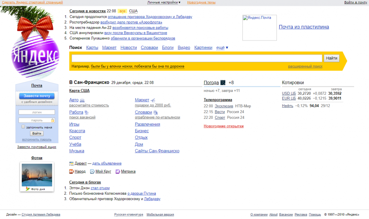Open the расширенный поиск link

point(305,66)
